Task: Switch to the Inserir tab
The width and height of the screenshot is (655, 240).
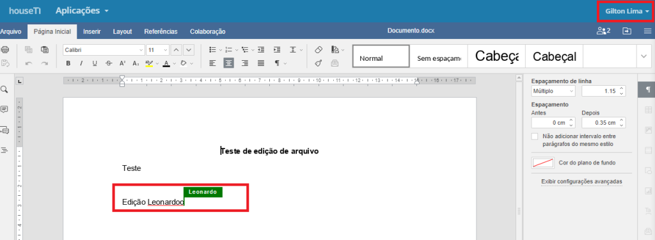Action: point(92,31)
